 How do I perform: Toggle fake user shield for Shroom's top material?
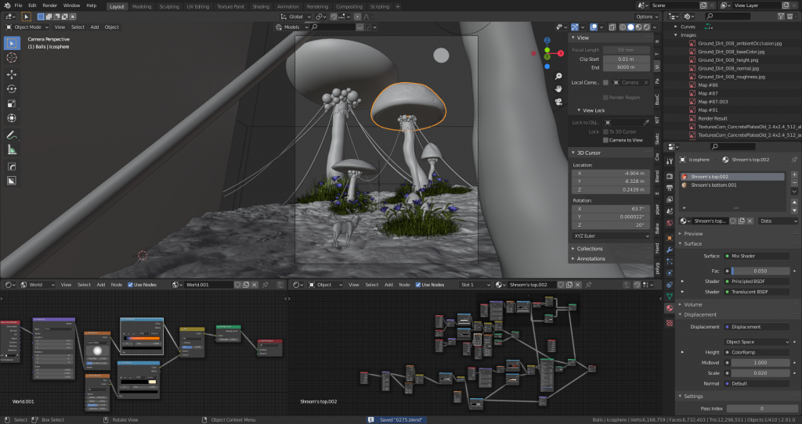(x=733, y=221)
